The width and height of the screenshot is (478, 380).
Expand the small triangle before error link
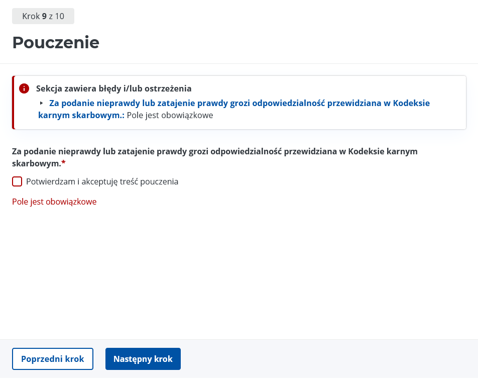[42, 103]
